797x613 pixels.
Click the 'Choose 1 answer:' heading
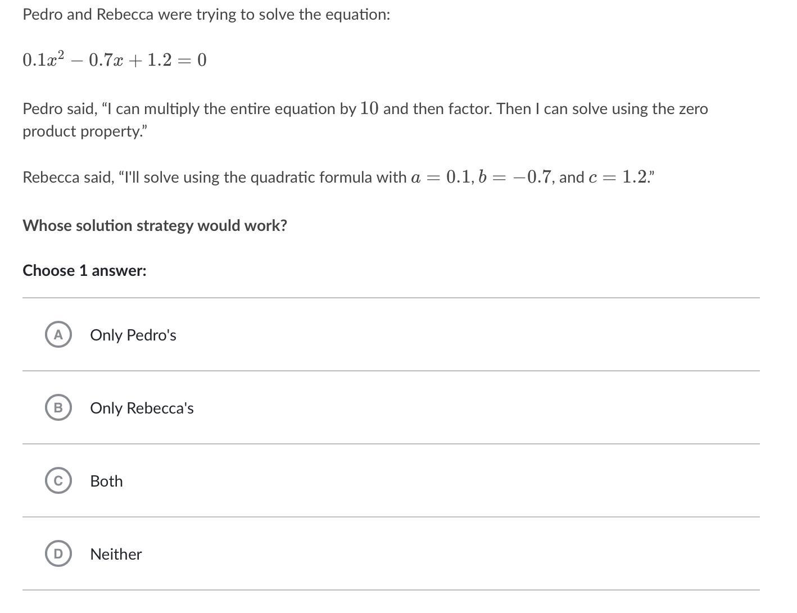[84, 270]
